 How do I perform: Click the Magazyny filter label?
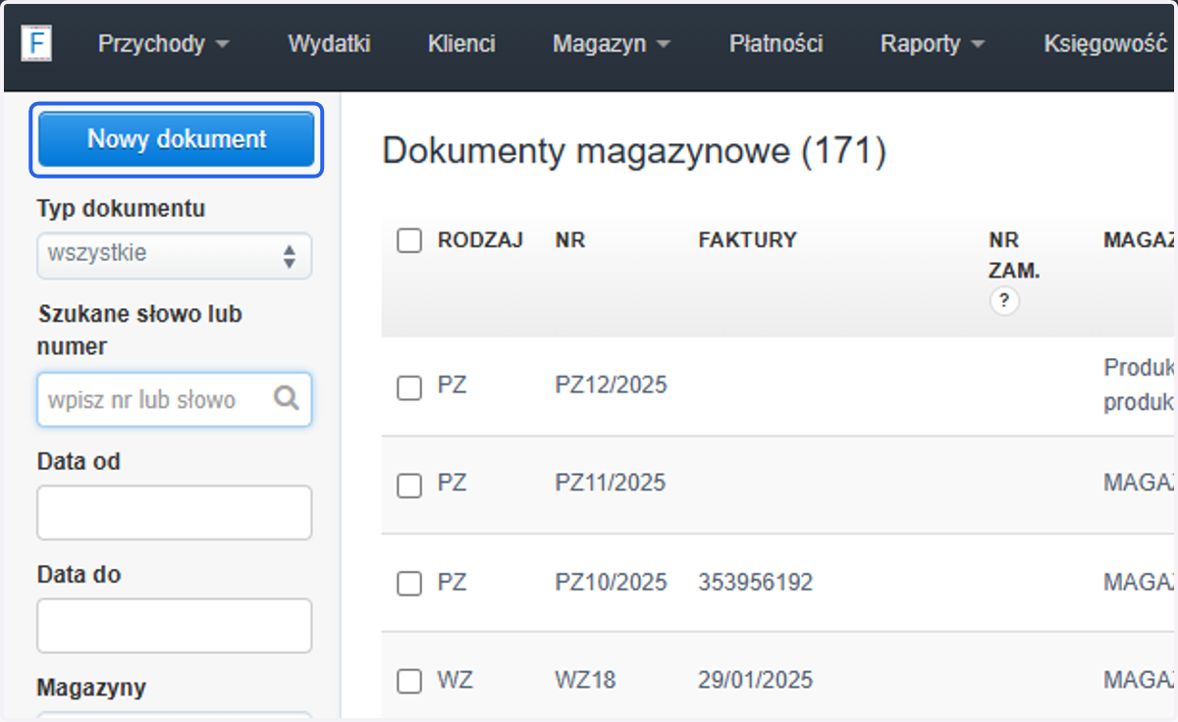(x=91, y=687)
